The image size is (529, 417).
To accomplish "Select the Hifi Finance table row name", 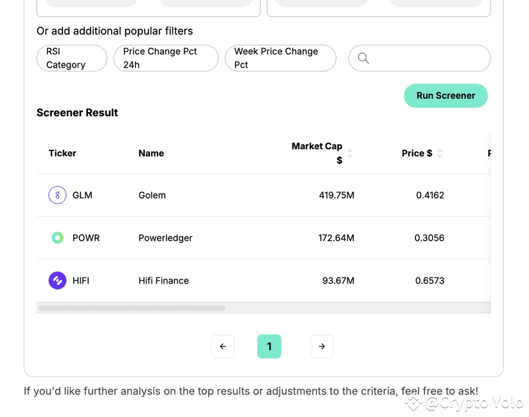I will (x=163, y=281).
